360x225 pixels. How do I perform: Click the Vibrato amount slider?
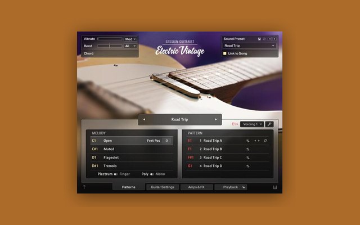(110, 39)
